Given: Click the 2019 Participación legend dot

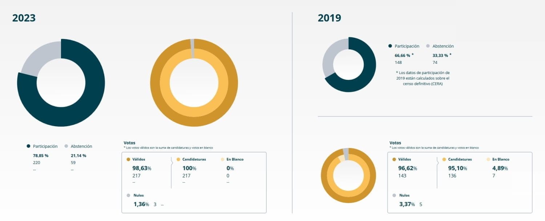Looking at the screenshot, I should point(390,46).
